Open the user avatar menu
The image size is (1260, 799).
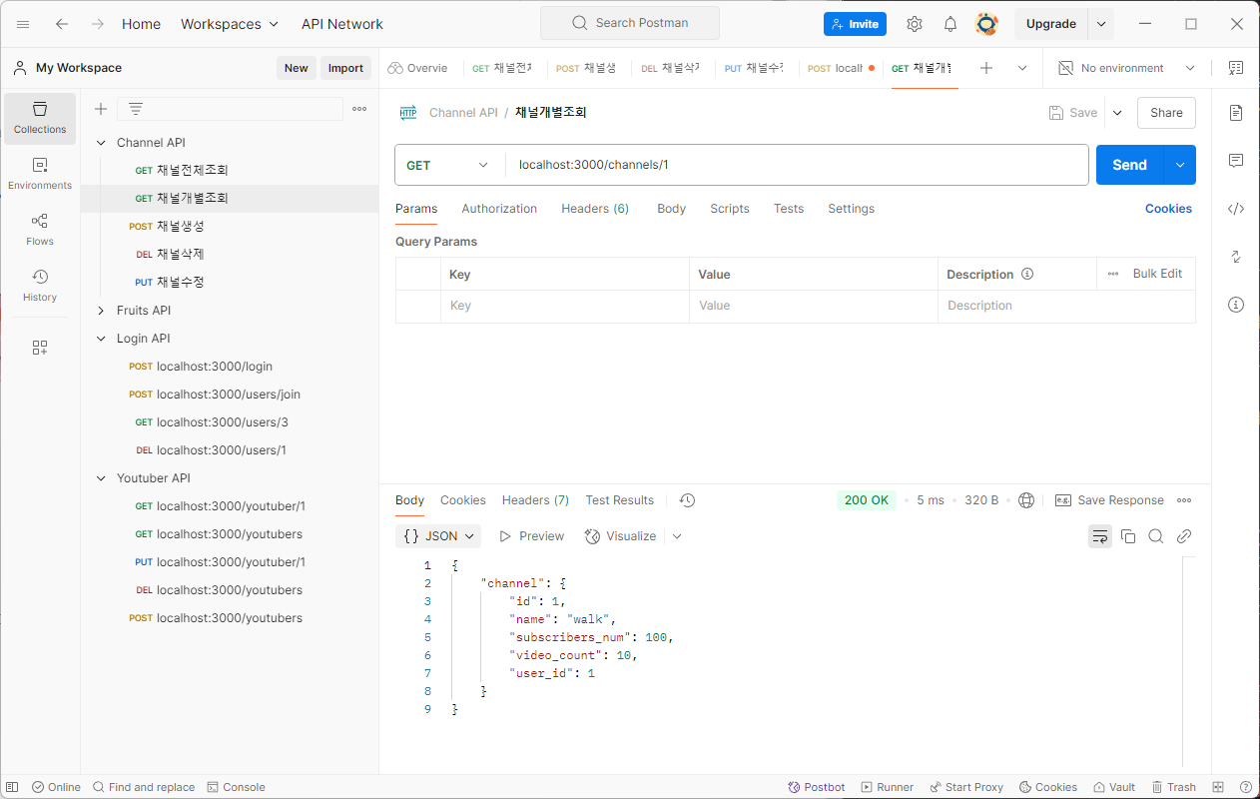pyautogui.click(x=986, y=24)
